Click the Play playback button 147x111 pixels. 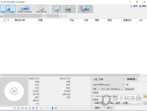click(15, 108)
